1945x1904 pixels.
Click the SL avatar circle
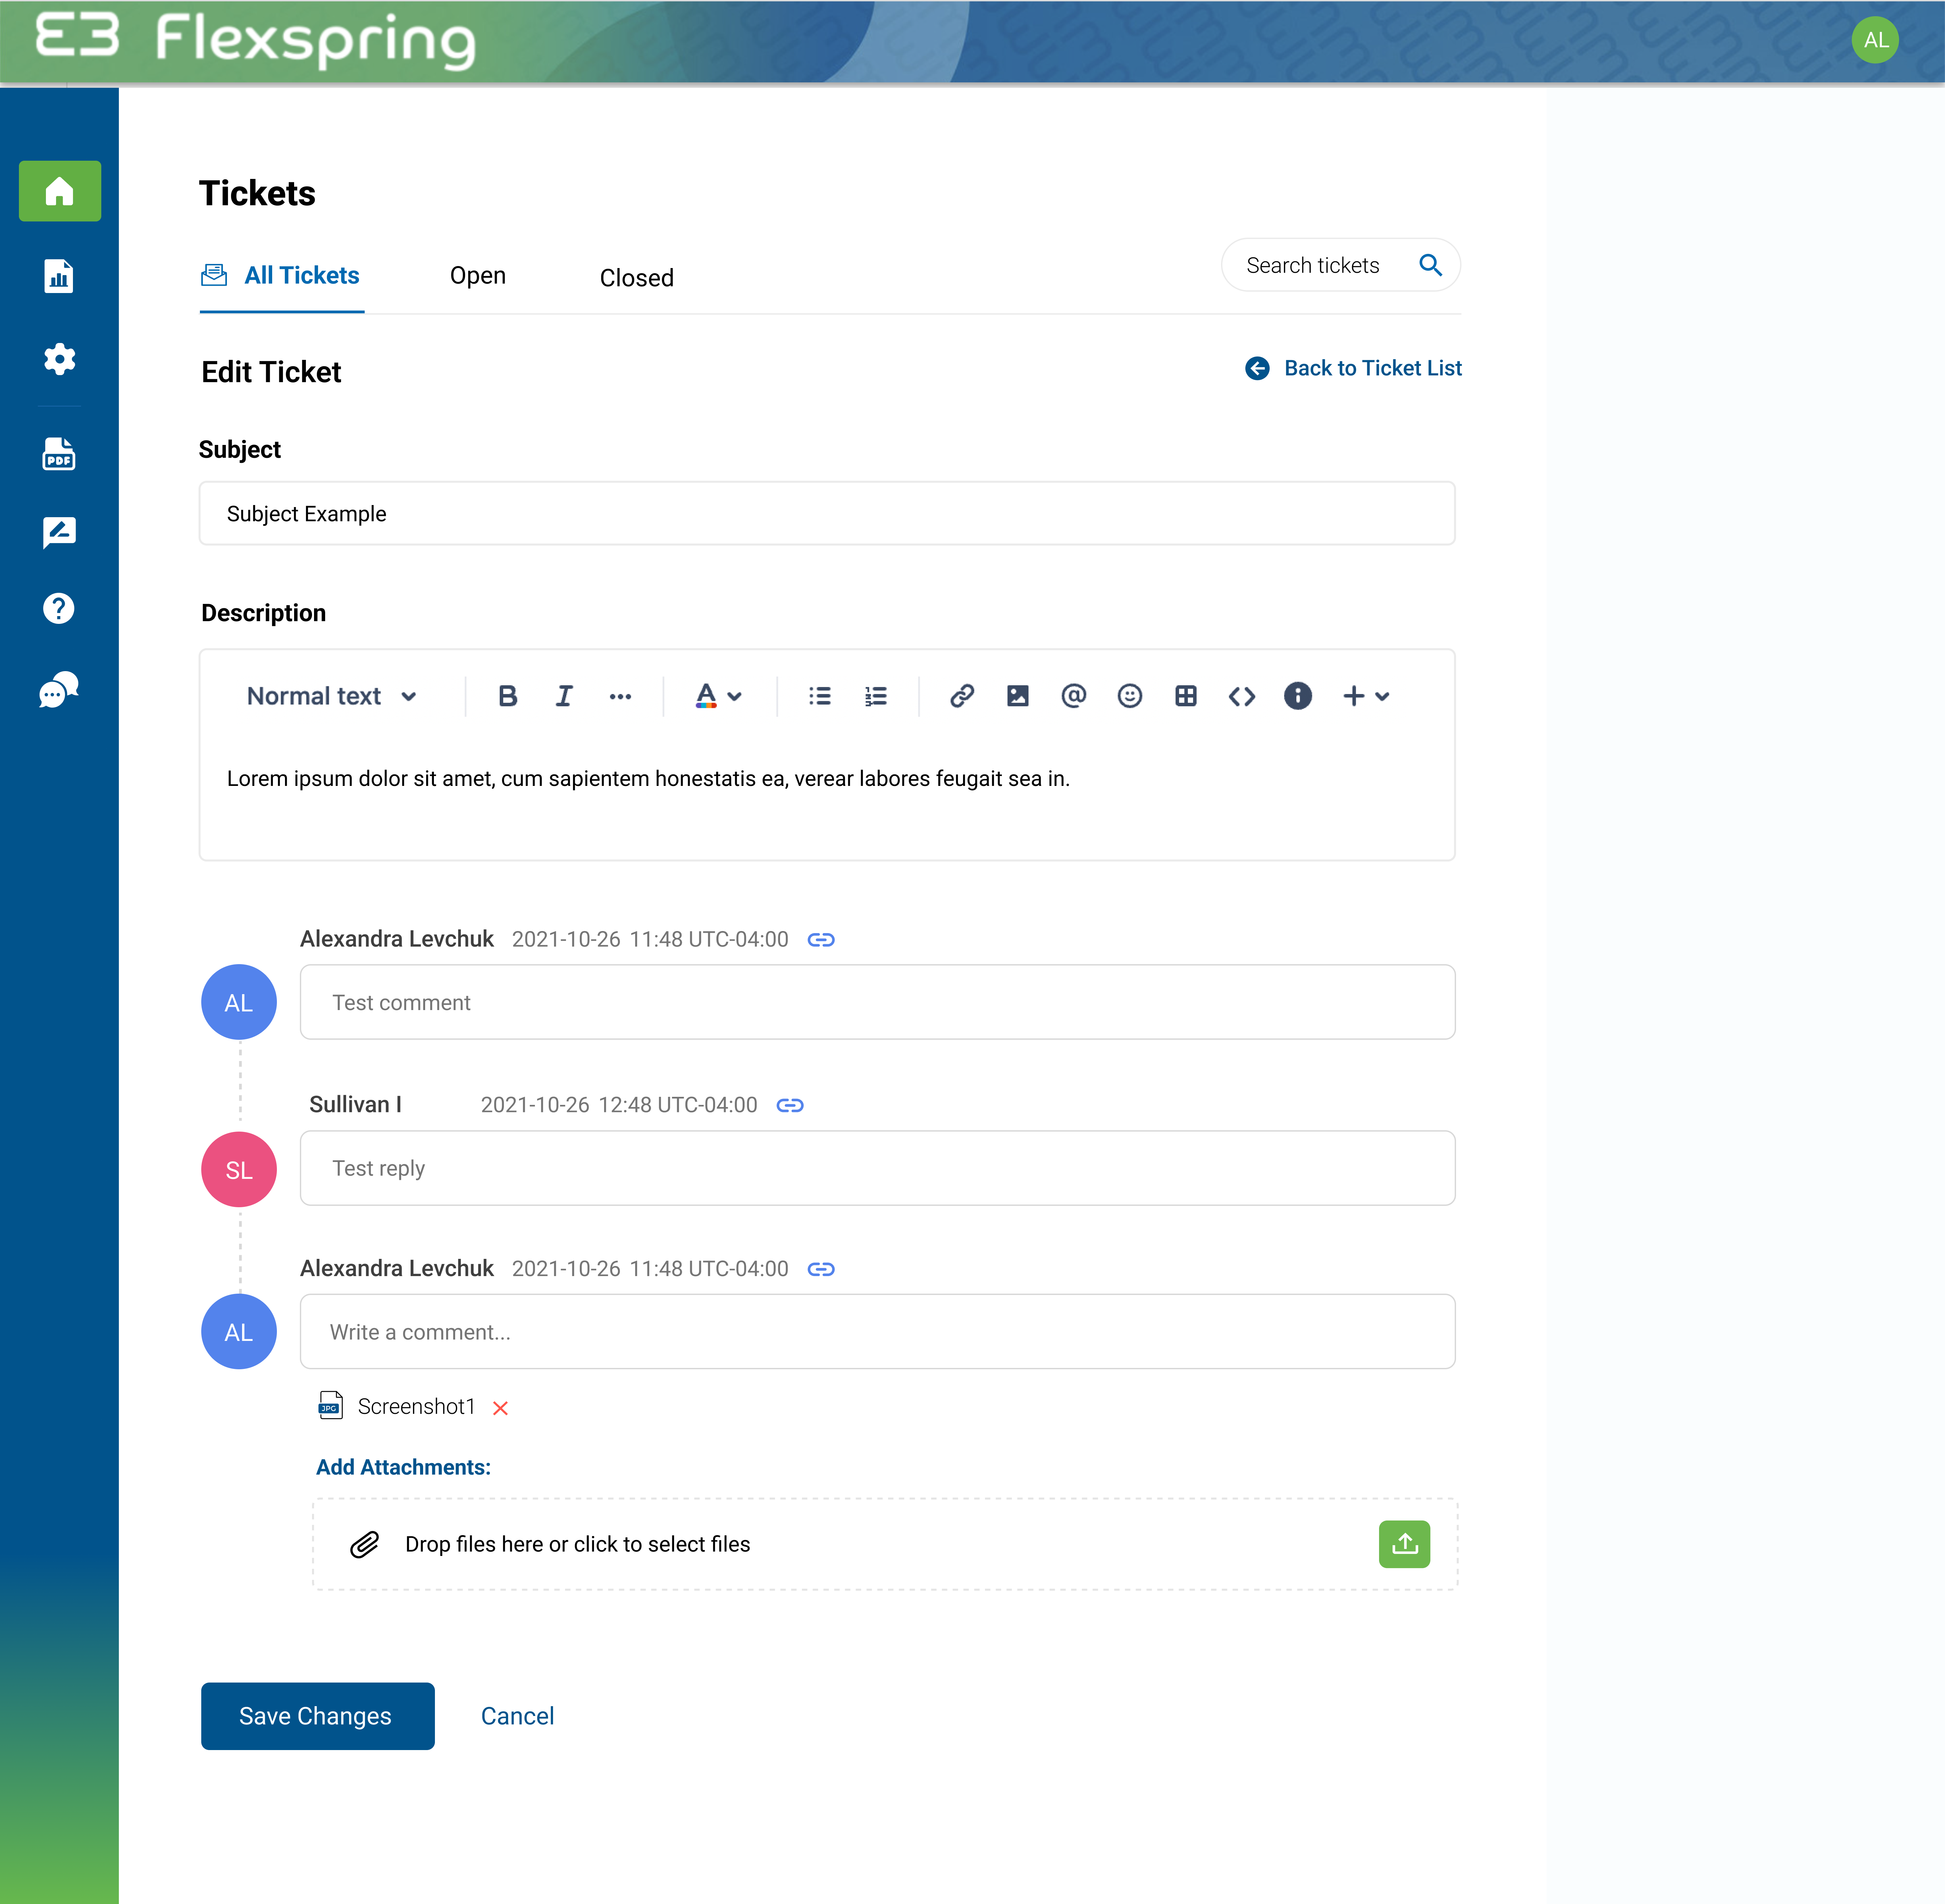coord(239,1169)
